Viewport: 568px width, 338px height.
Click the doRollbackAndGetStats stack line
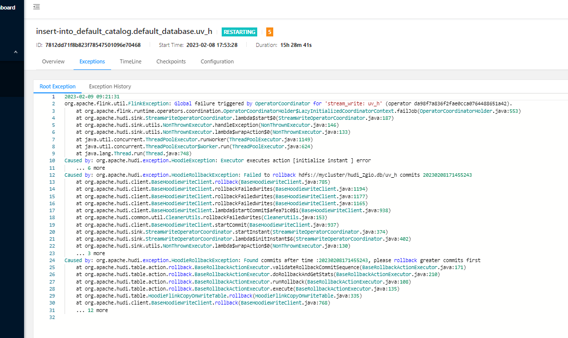point(258,275)
